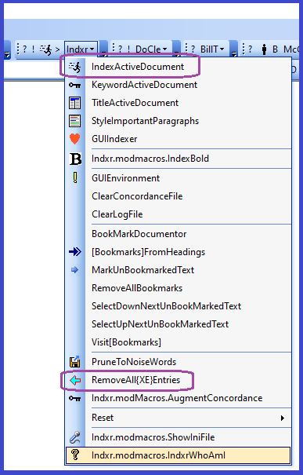The width and height of the screenshot is (303, 475).
Task: Expand the Reset submenu arrow
Action: 282,418
